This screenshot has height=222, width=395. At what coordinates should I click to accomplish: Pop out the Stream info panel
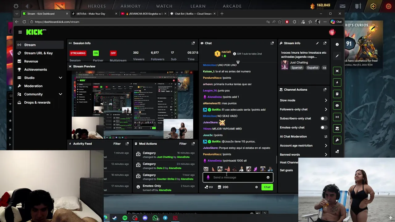325,43
